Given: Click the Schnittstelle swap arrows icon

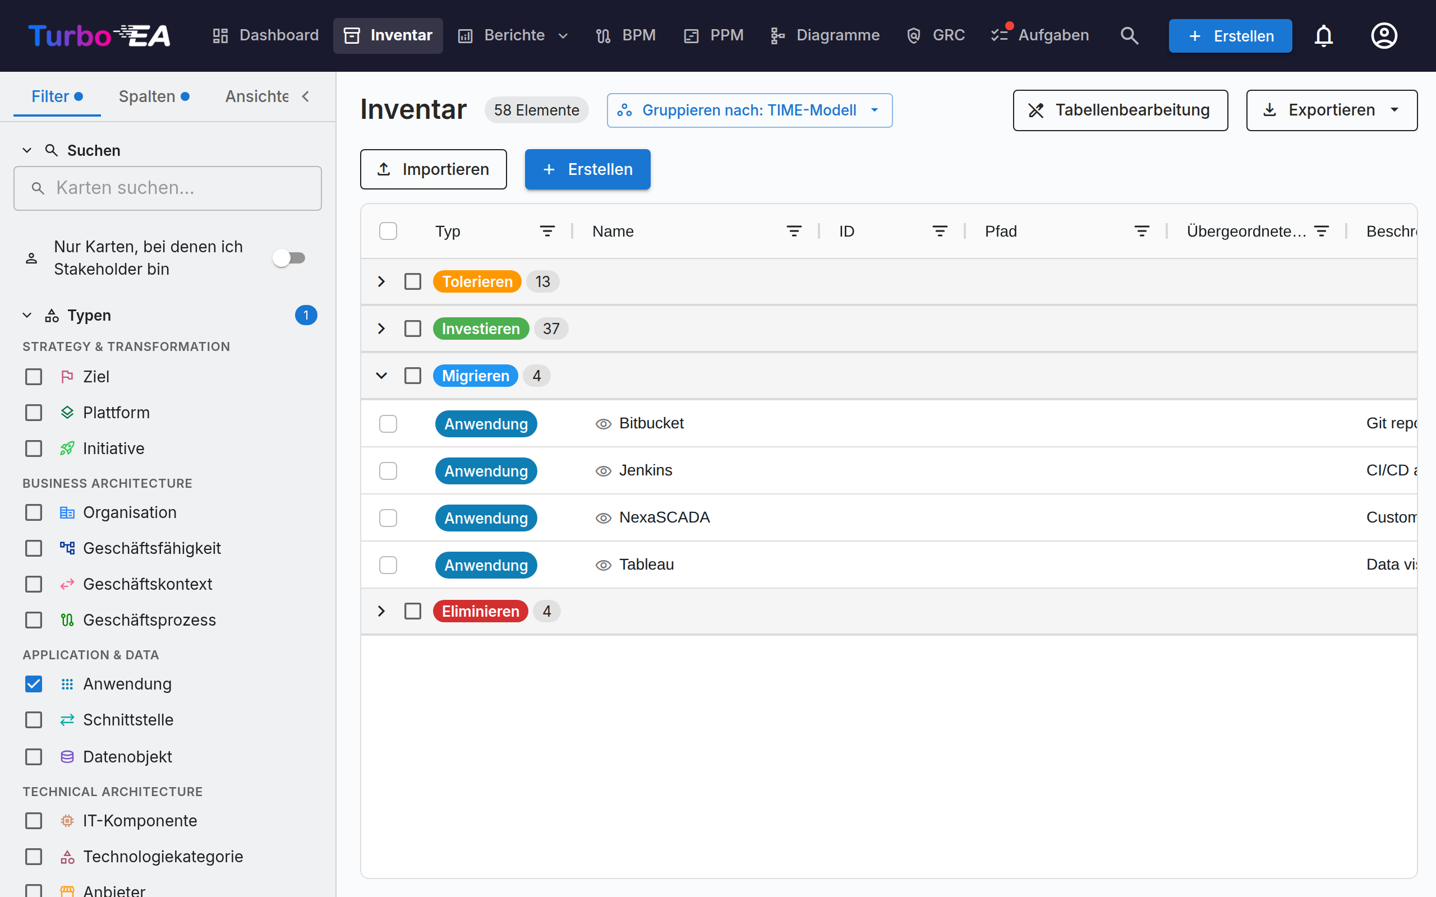Looking at the screenshot, I should point(67,720).
